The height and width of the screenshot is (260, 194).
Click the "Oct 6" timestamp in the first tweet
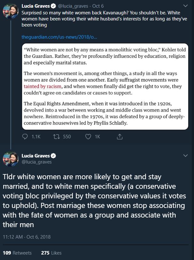tap(98, 6)
